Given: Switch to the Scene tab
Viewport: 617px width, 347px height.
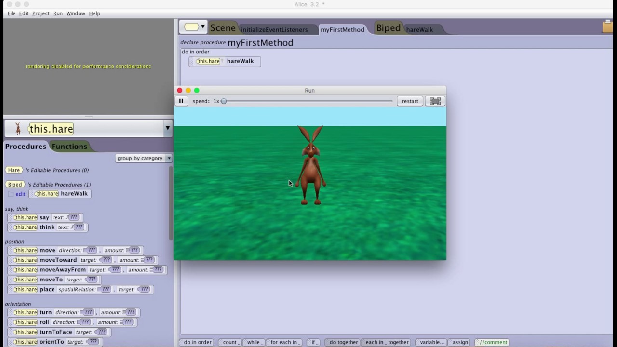Looking at the screenshot, I should click(223, 28).
